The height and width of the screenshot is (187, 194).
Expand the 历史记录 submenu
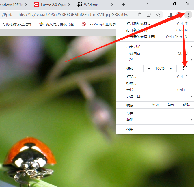point(155,47)
